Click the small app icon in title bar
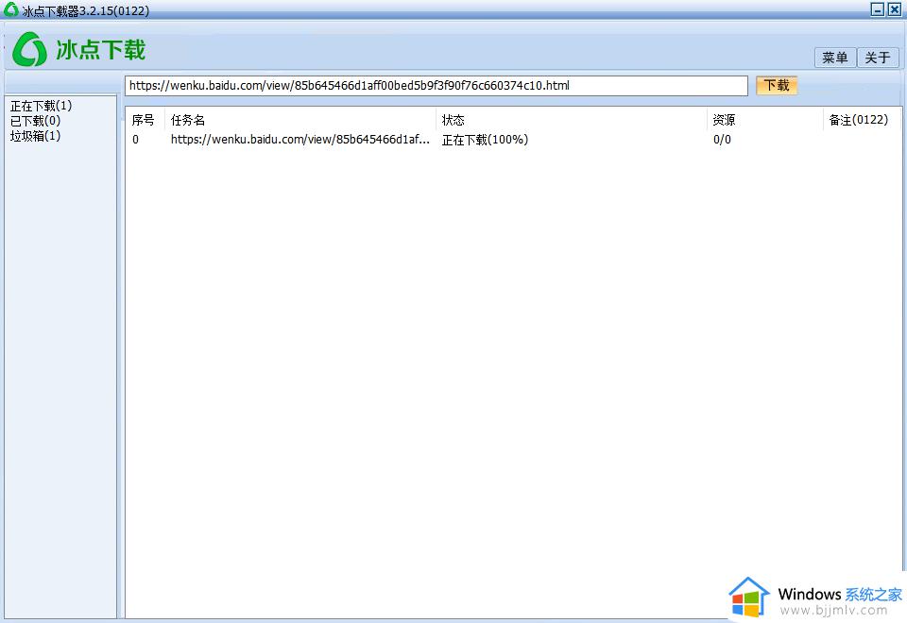Viewport: 907px width, 623px height. coord(11,9)
